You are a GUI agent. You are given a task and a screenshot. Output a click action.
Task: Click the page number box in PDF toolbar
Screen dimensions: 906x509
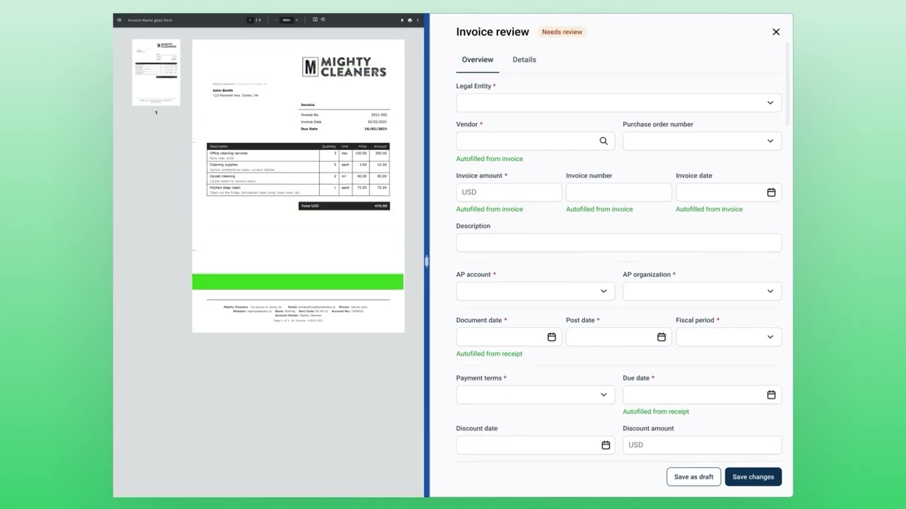pos(250,20)
